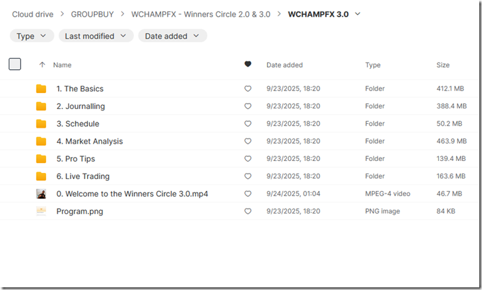Open the folder icon for 1. The Basics
482x290 pixels.
41,88
